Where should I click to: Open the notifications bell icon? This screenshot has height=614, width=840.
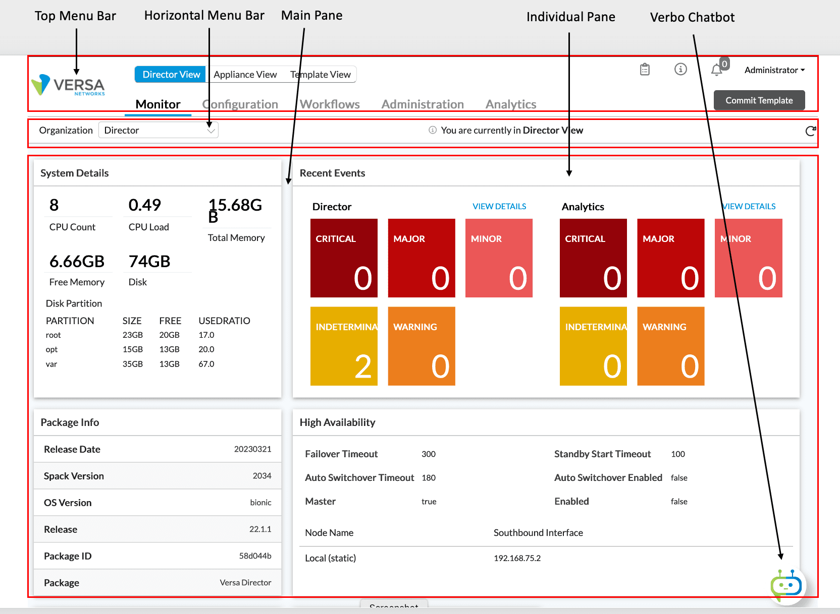pyautogui.click(x=716, y=70)
